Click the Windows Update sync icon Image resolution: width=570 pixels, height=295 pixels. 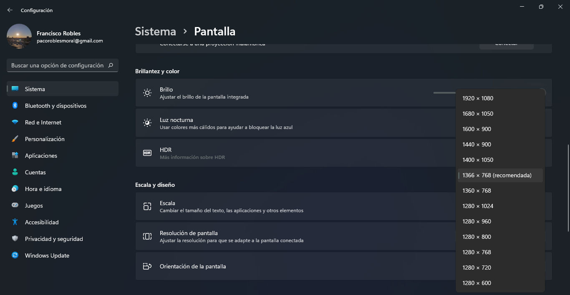coord(15,255)
